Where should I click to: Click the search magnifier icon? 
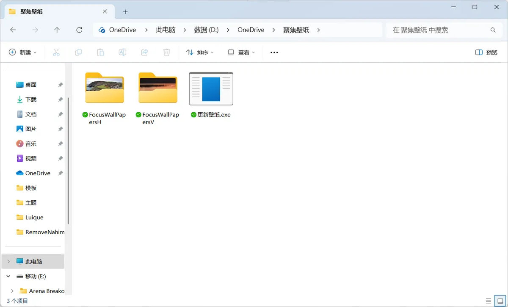pos(493,30)
